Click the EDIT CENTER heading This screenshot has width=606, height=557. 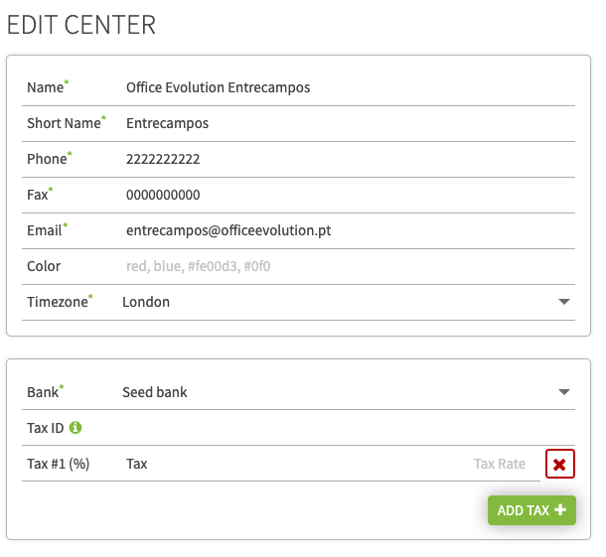(81, 25)
